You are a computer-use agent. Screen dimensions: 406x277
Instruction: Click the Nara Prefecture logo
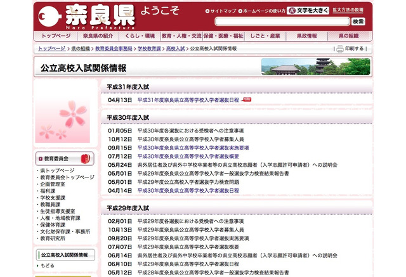[x=86, y=17]
